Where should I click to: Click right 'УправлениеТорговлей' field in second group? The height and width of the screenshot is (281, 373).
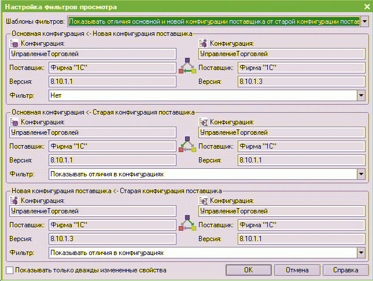pyautogui.click(x=282, y=132)
